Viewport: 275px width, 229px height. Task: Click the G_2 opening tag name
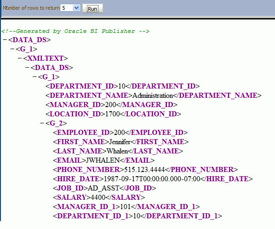tap(56, 123)
